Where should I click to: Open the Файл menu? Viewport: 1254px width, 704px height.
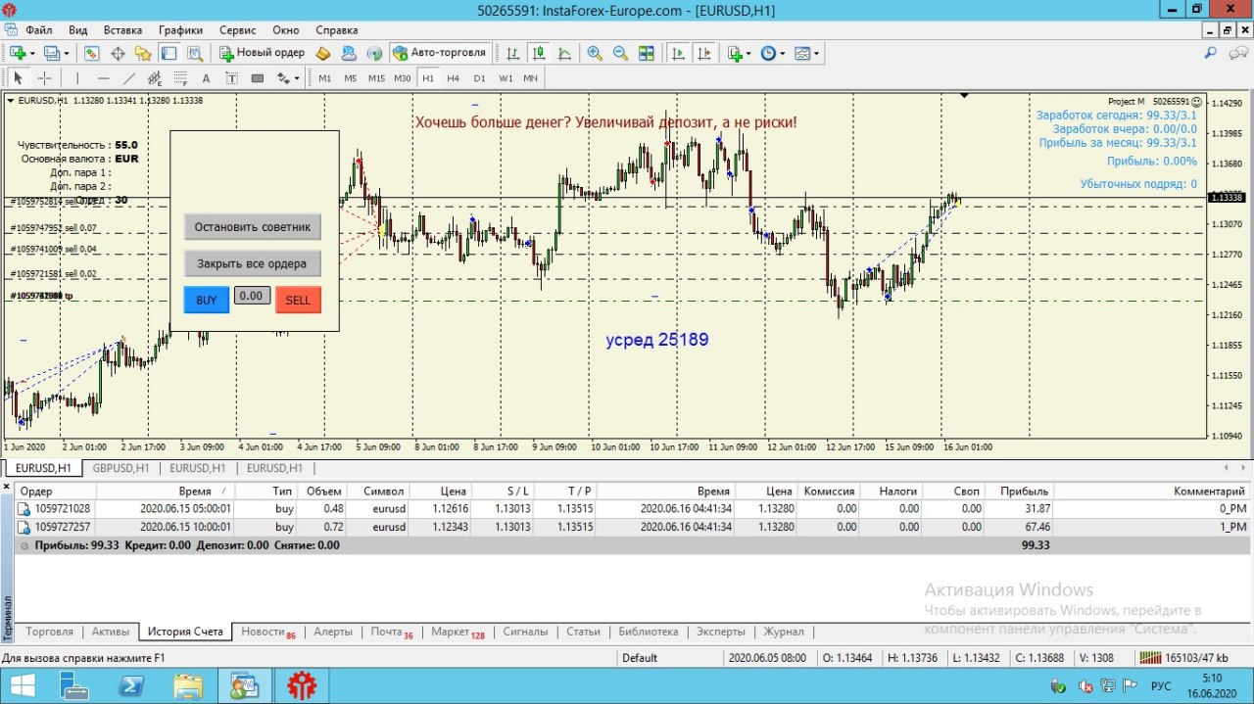tap(39, 30)
